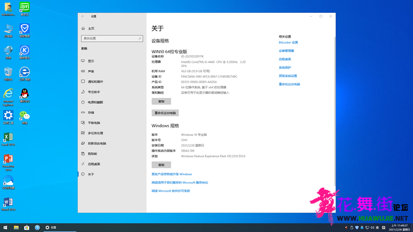Image resolution: width=413 pixels, height=232 pixels.
Task: Open the Windows Start menu
Action: tap(5, 227)
